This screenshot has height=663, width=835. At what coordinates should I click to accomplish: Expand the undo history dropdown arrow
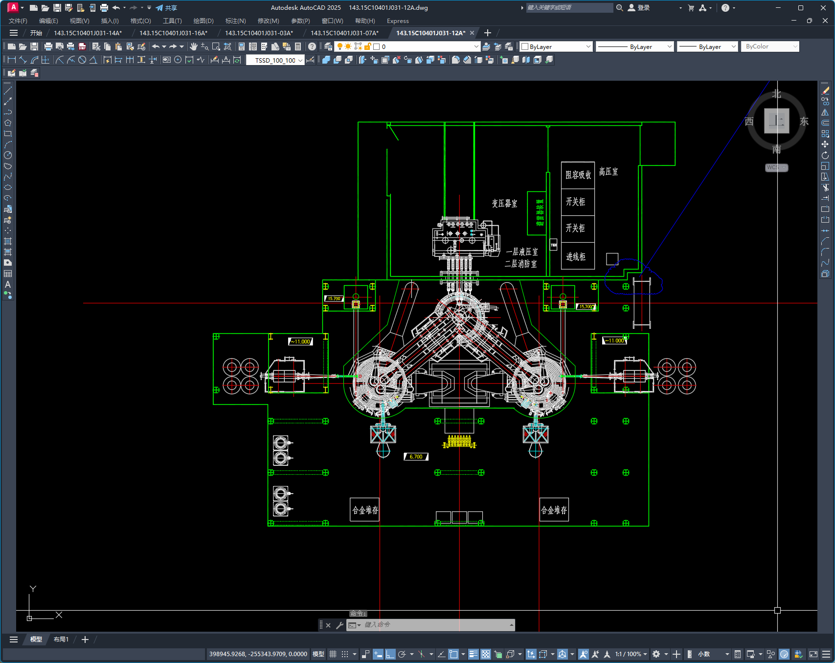(x=164, y=46)
